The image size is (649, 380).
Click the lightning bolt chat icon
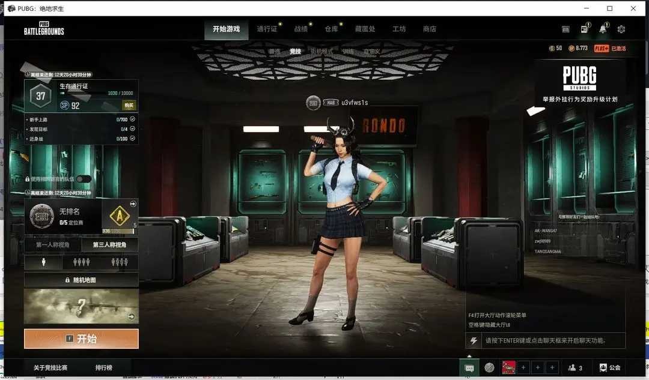point(474,341)
